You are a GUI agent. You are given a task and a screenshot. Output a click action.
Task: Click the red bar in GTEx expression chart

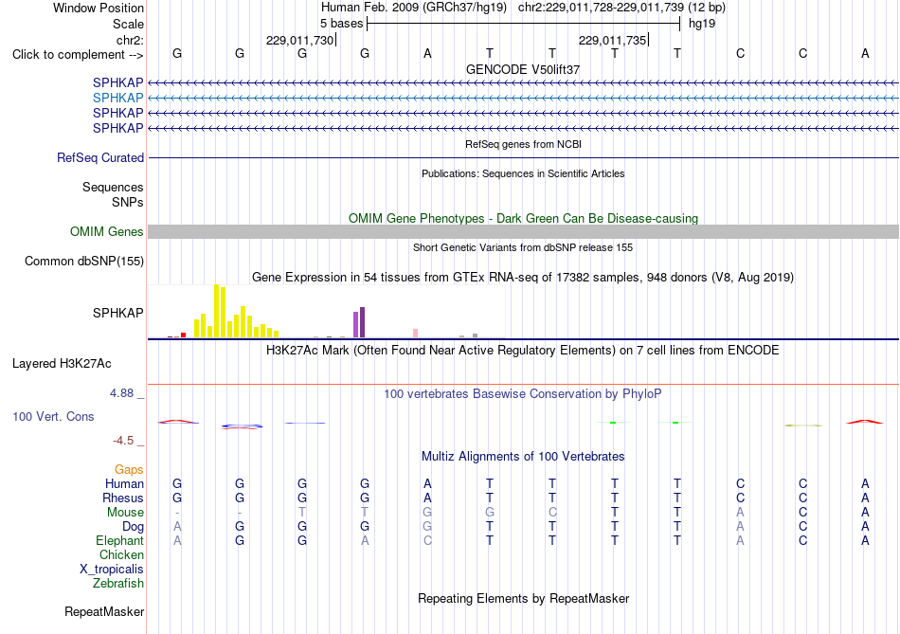tap(183, 335)
